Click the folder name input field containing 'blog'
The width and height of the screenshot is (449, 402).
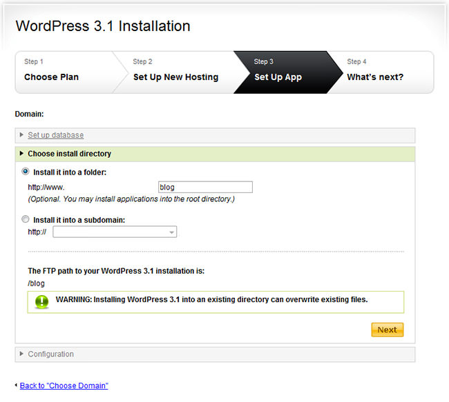click(x=205, y=187)
